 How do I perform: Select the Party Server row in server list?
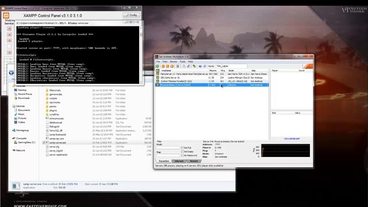tap(212, 74)
